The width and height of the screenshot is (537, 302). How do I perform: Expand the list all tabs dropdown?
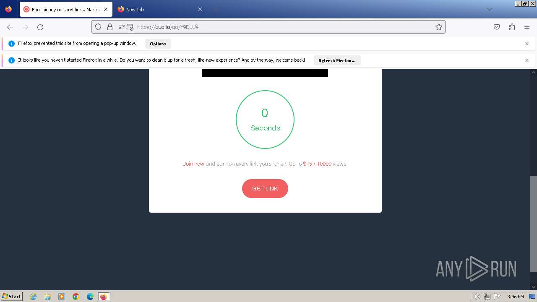[x=489, y=9]
